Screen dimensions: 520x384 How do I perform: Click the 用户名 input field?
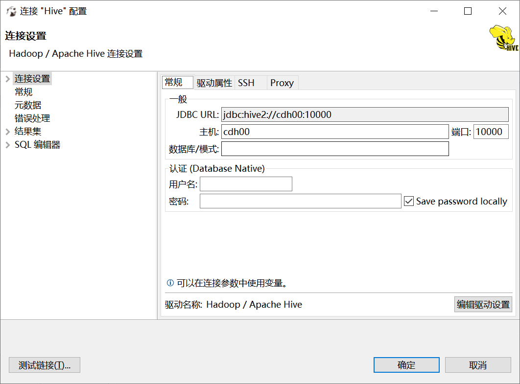pyautogui.click(x=246, y=184)
